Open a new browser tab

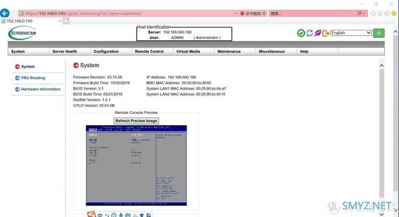(66, 21)
